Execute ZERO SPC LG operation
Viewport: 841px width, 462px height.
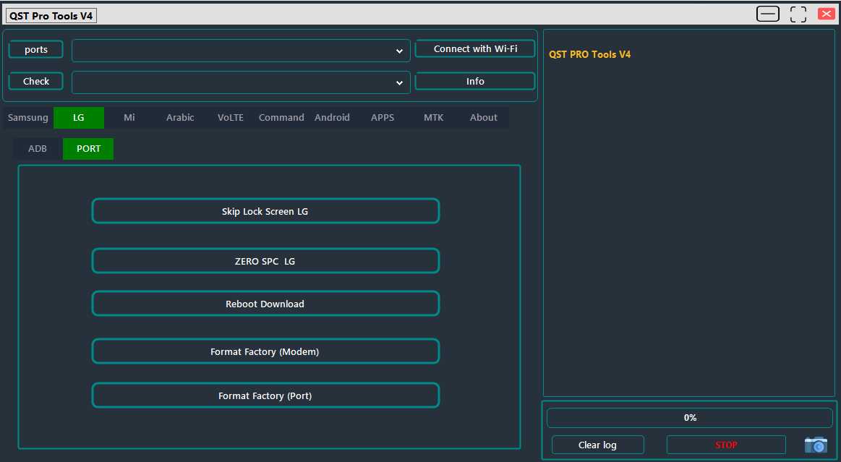[265, 261]
